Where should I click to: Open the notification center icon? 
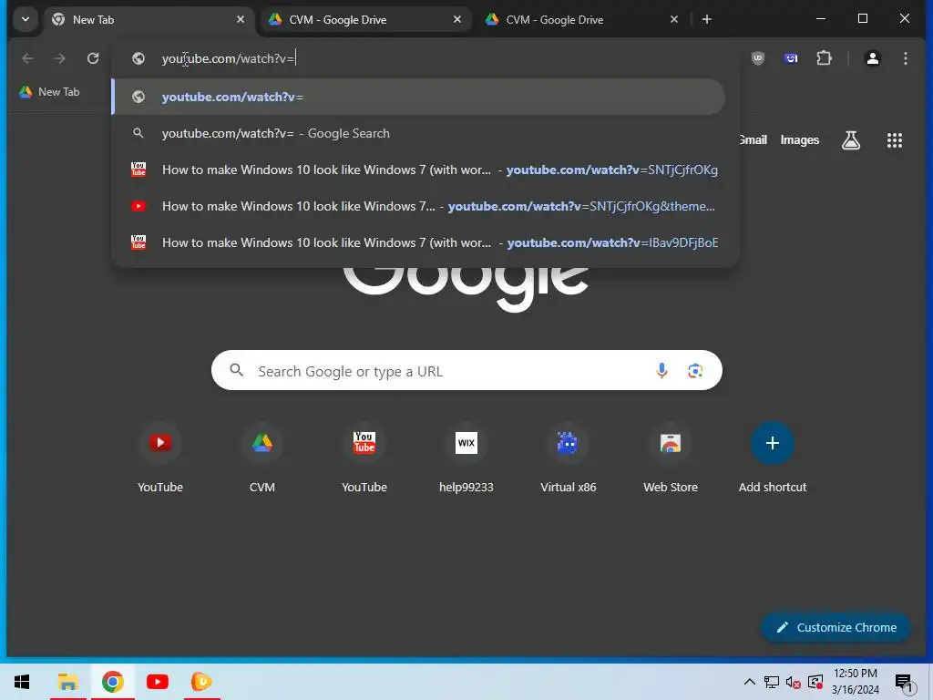(x=904, y=683)
